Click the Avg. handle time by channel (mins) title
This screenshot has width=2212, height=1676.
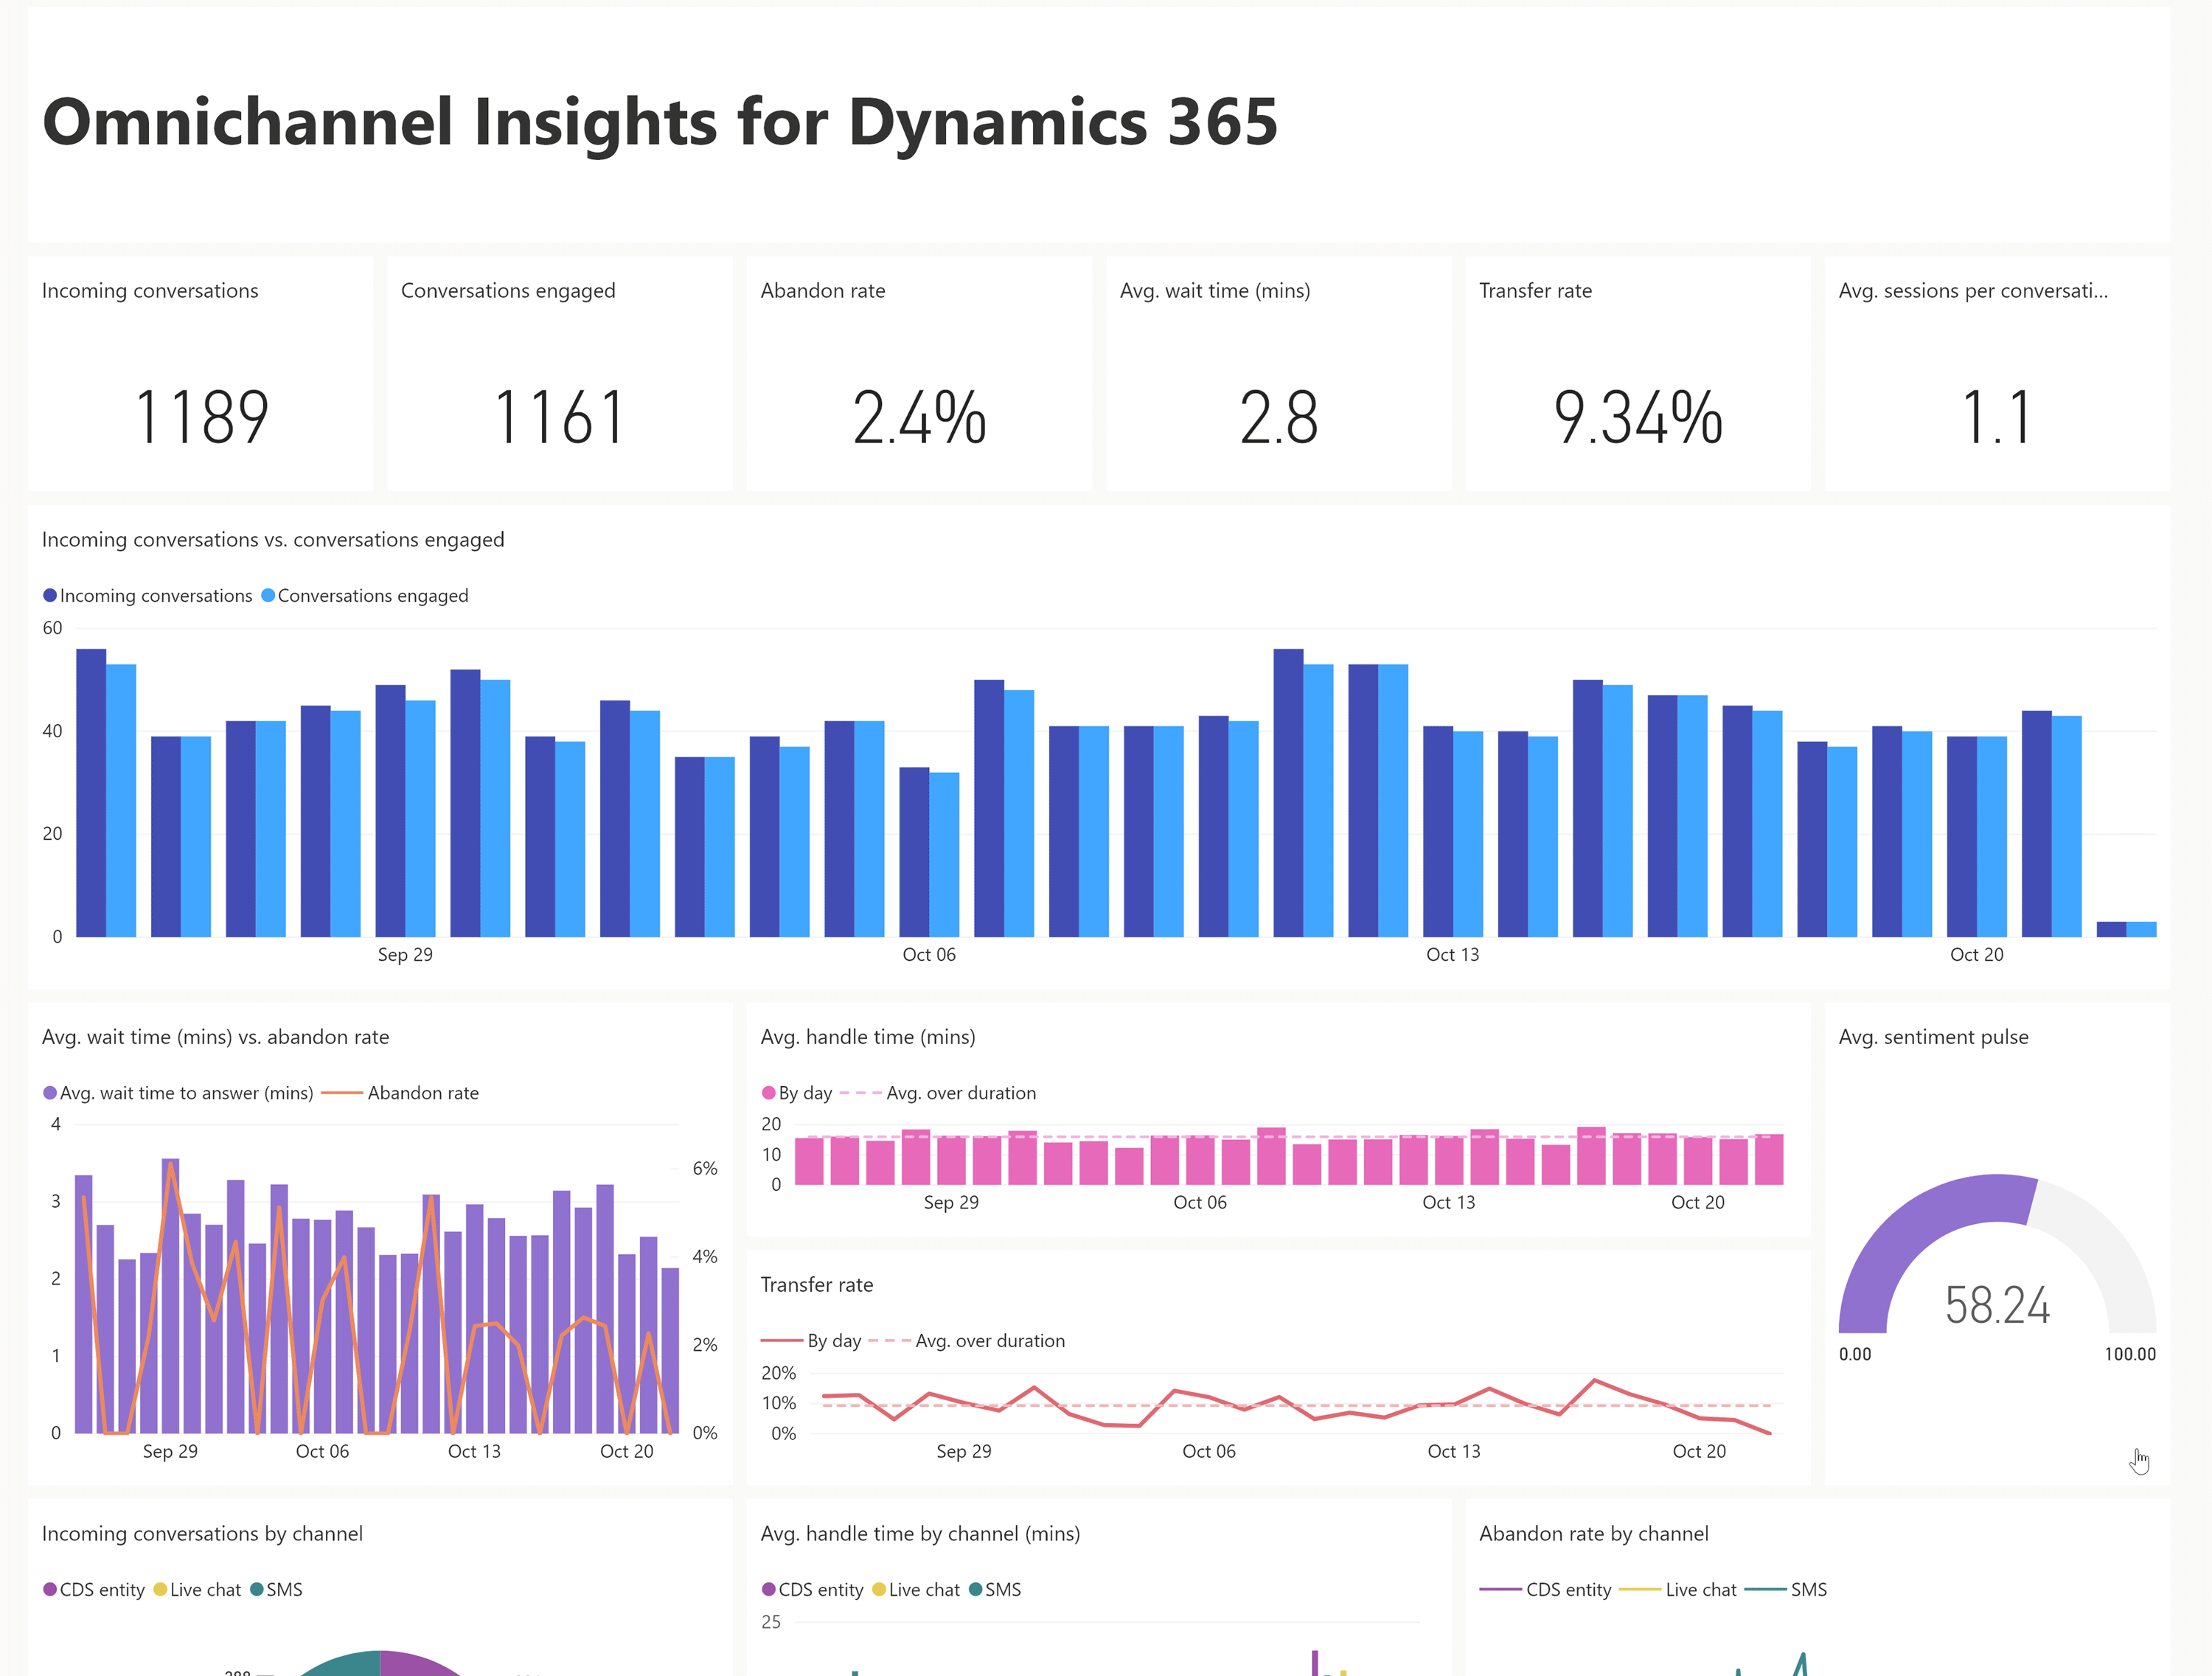point(920,1534)
